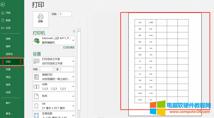
Task: Increase the copies count with up arrow
Action: [72, 13]
